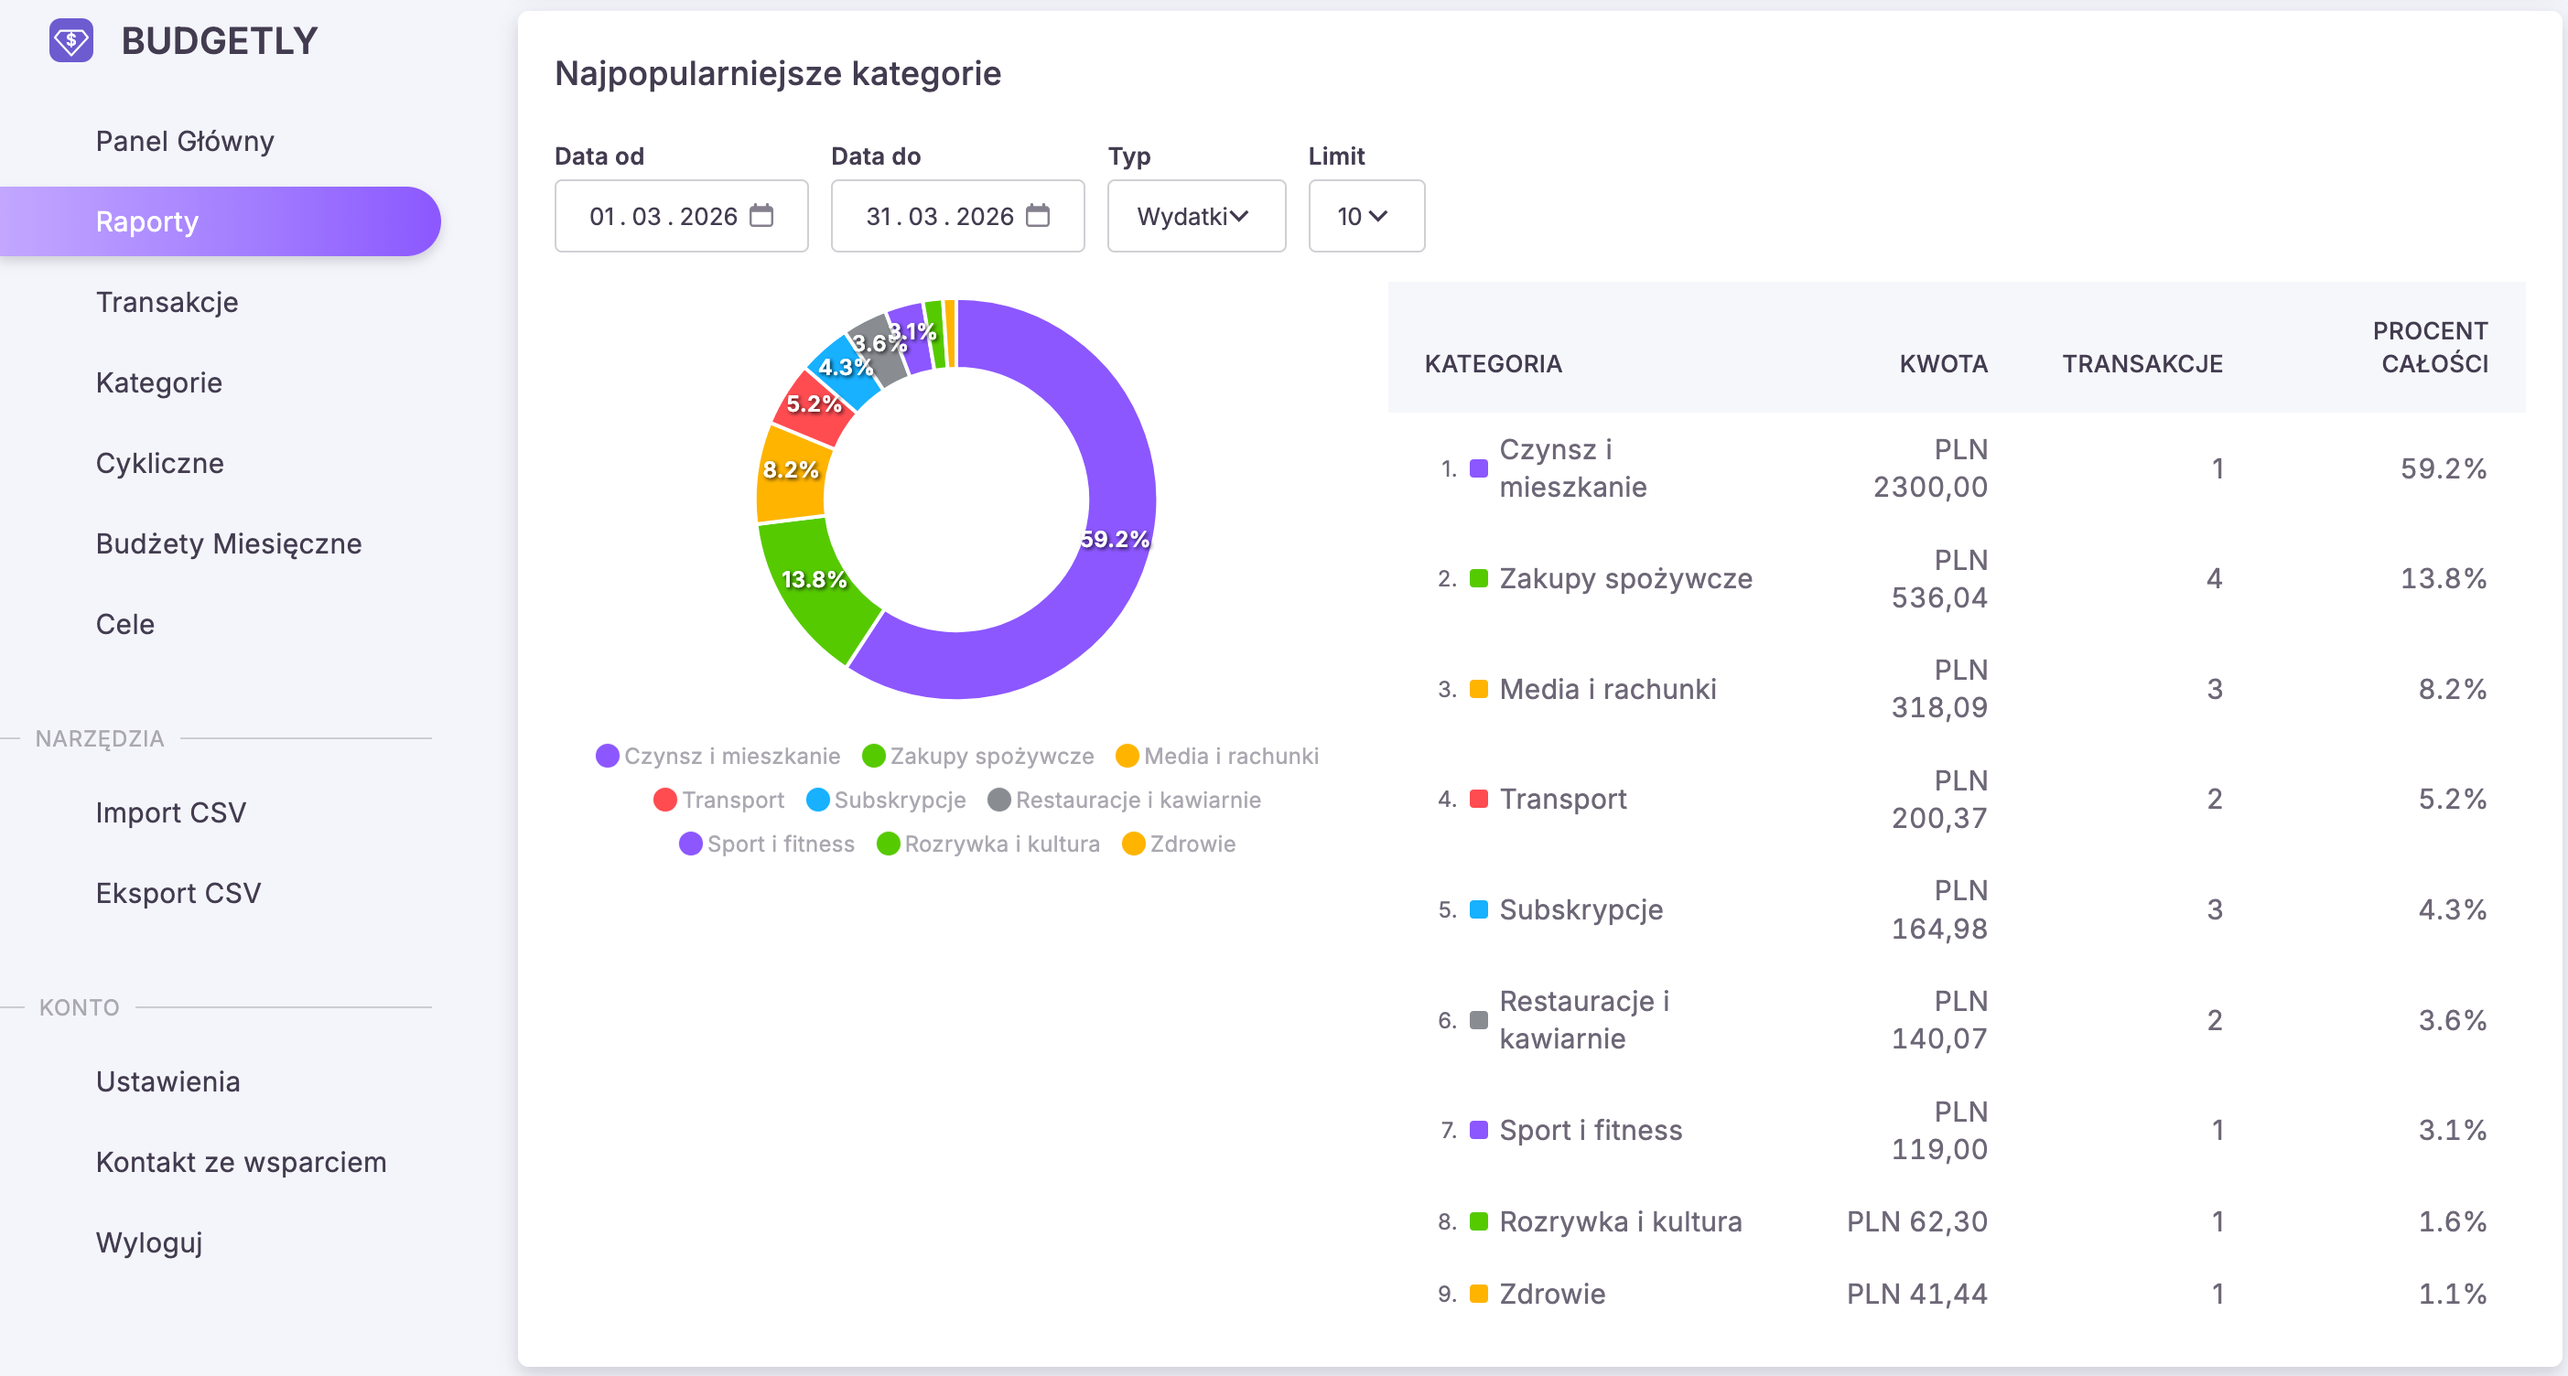Navigate to Cykliczne

click(x=159, y=463)
